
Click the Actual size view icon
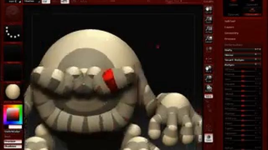pyautogui.click(x=209, y=30)
